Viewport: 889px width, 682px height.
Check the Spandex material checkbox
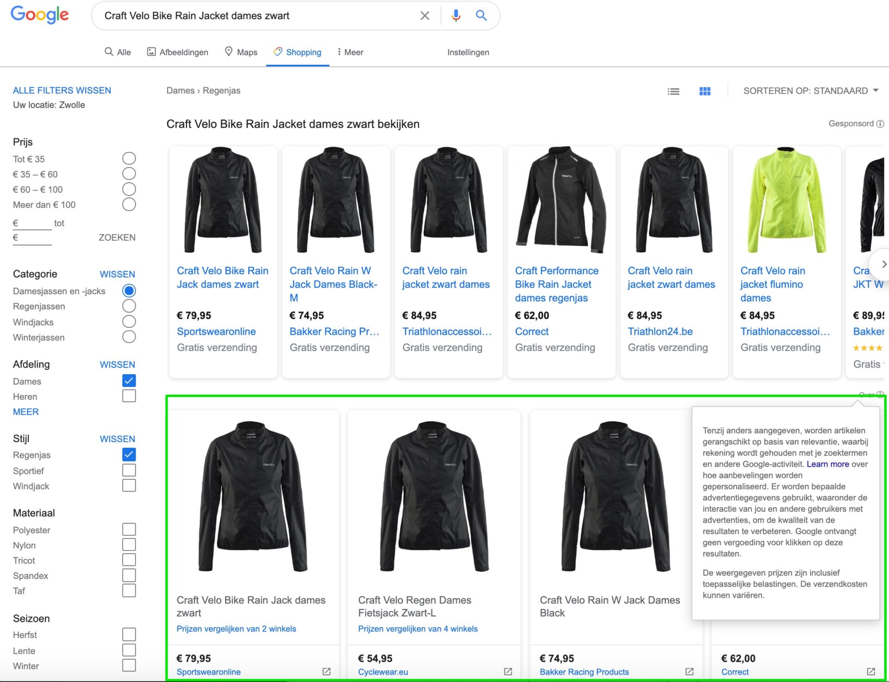[129, 575]
